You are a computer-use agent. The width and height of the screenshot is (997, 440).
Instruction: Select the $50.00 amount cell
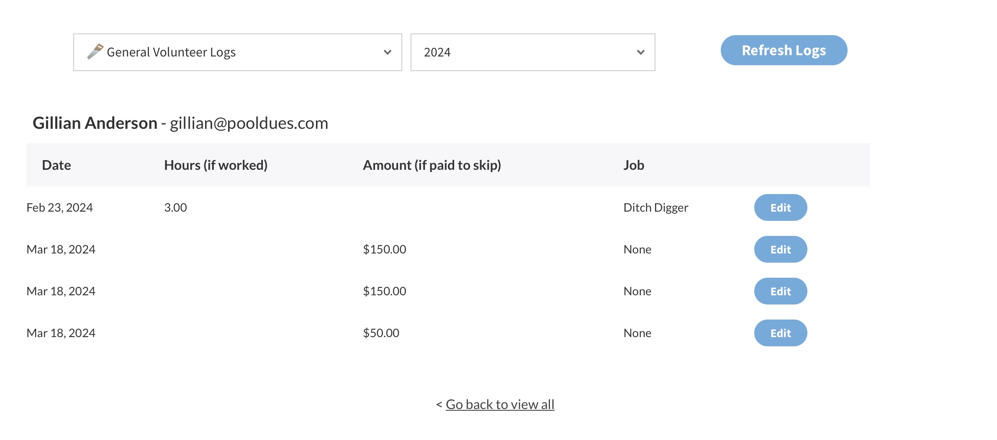(381, 333)
